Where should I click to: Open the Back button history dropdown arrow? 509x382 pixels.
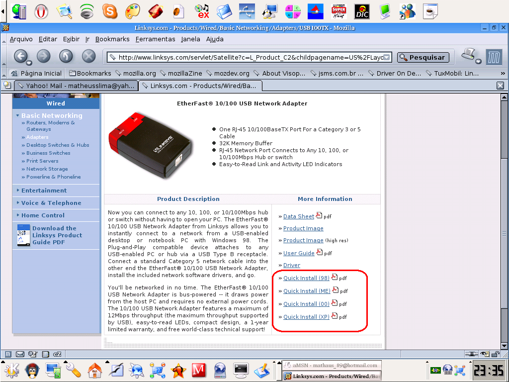[x=29, y=63]
